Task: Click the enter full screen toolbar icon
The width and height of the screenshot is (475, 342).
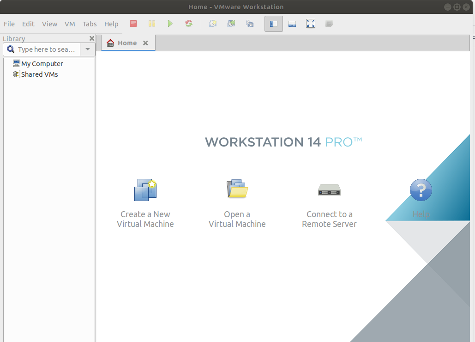Action: pyautogui.click(x=311, y=24)
